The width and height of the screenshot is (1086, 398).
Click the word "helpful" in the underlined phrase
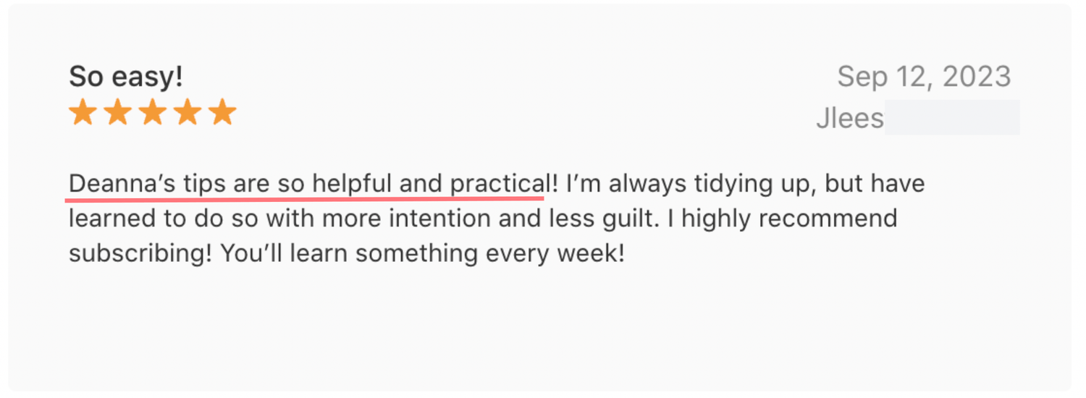[x=353, y=184]
